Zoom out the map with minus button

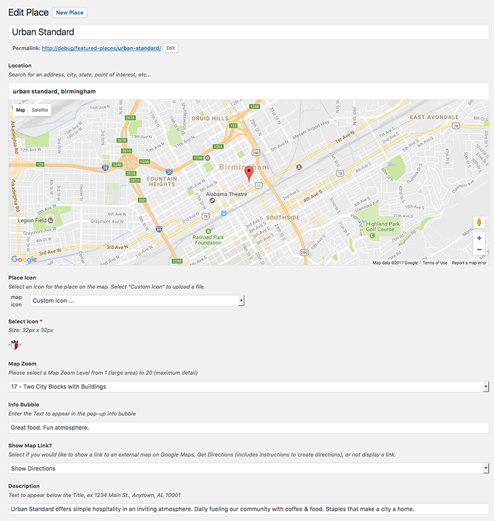tap(479, 249)
